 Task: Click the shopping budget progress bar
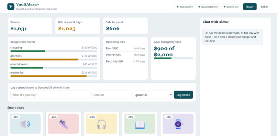tap(54, 51)
